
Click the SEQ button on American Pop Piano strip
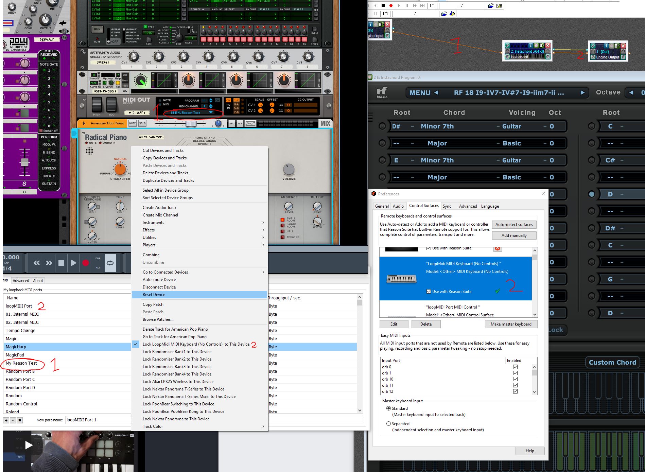pyautogui.click(x=232, y=123)
